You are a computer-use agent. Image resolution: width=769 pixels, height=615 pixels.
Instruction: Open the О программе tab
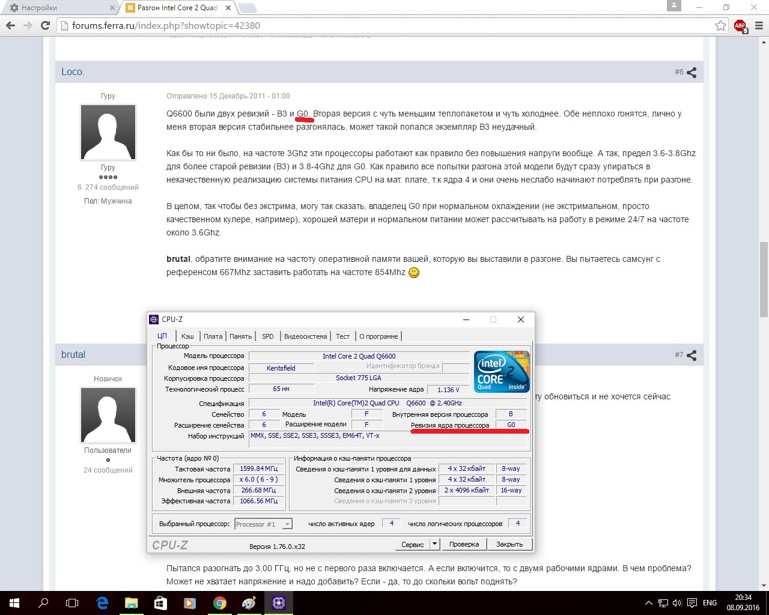click(378, 336)
